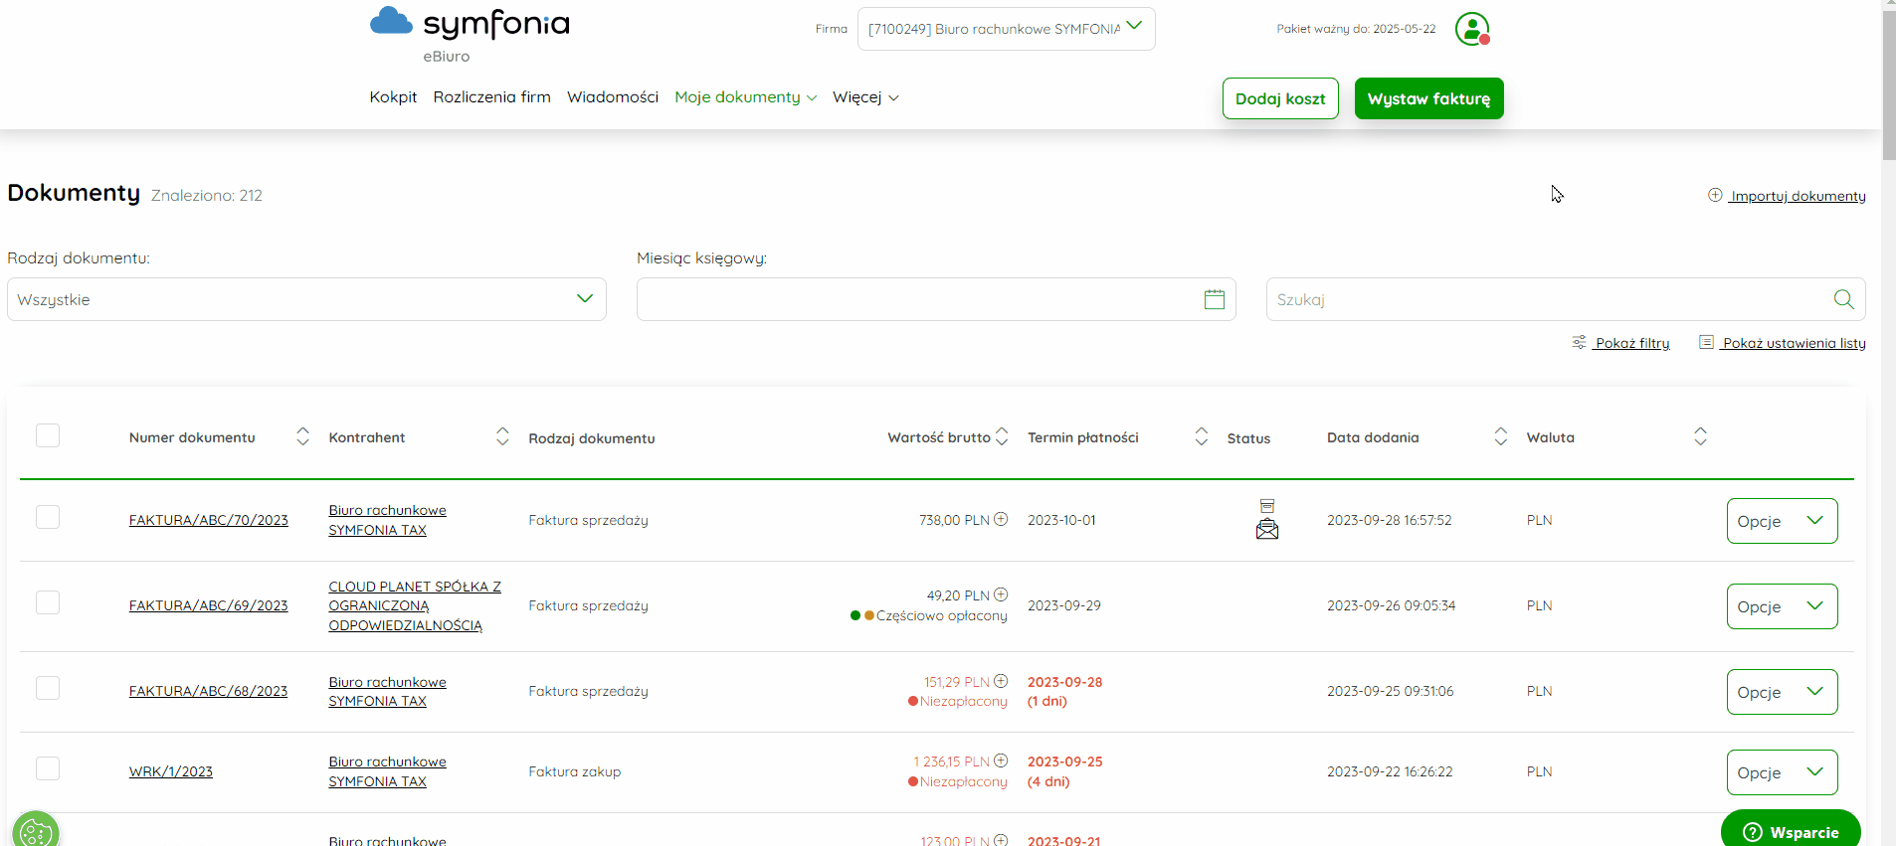
Task: Tick checkbox for WRK/1/2023
Action: (48, 768)
